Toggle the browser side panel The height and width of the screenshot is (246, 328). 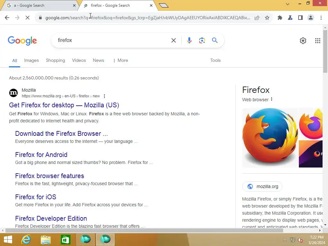click(300, 18)
